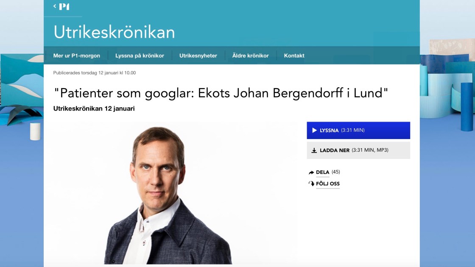Open the Mer ur P1-morgon menu item
The width and height of the screenshot is (475, 267).
[x=77, y=56]
